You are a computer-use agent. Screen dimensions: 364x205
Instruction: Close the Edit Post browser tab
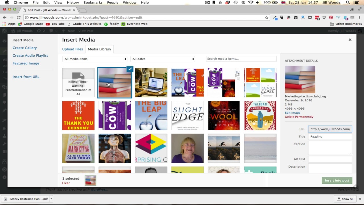tap(75, 10)
